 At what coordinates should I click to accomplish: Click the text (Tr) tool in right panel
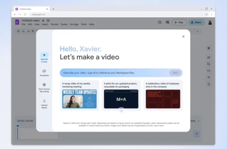209,77
